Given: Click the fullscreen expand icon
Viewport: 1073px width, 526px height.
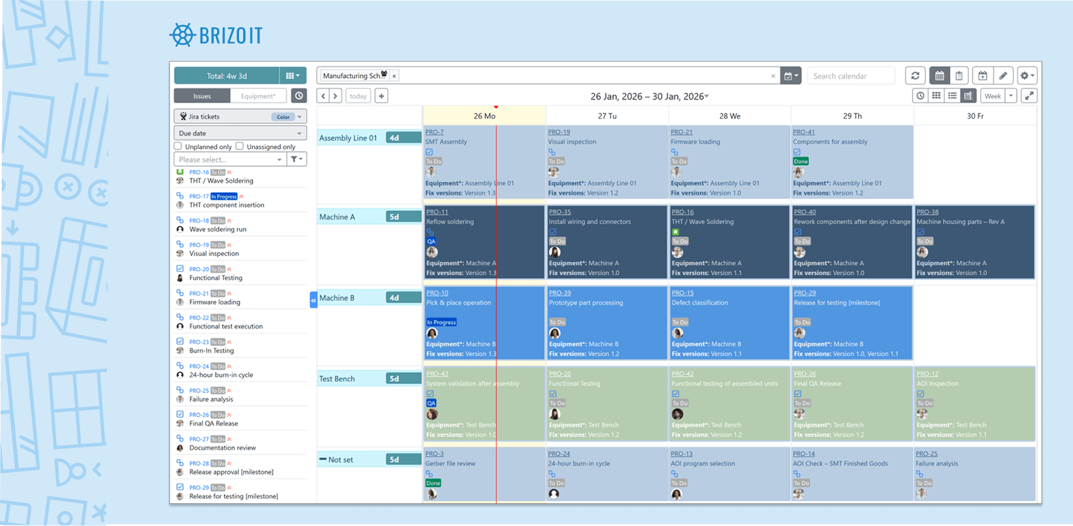Looking at the screenshot, I should click(1030, 96).
